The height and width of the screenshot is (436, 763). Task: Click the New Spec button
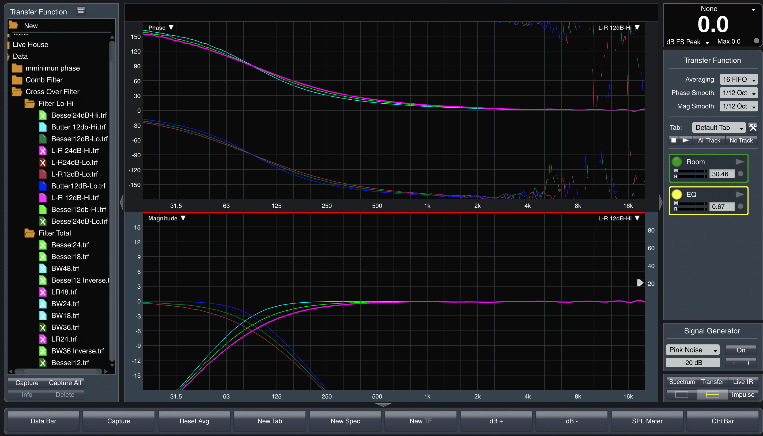pos(345,421)
